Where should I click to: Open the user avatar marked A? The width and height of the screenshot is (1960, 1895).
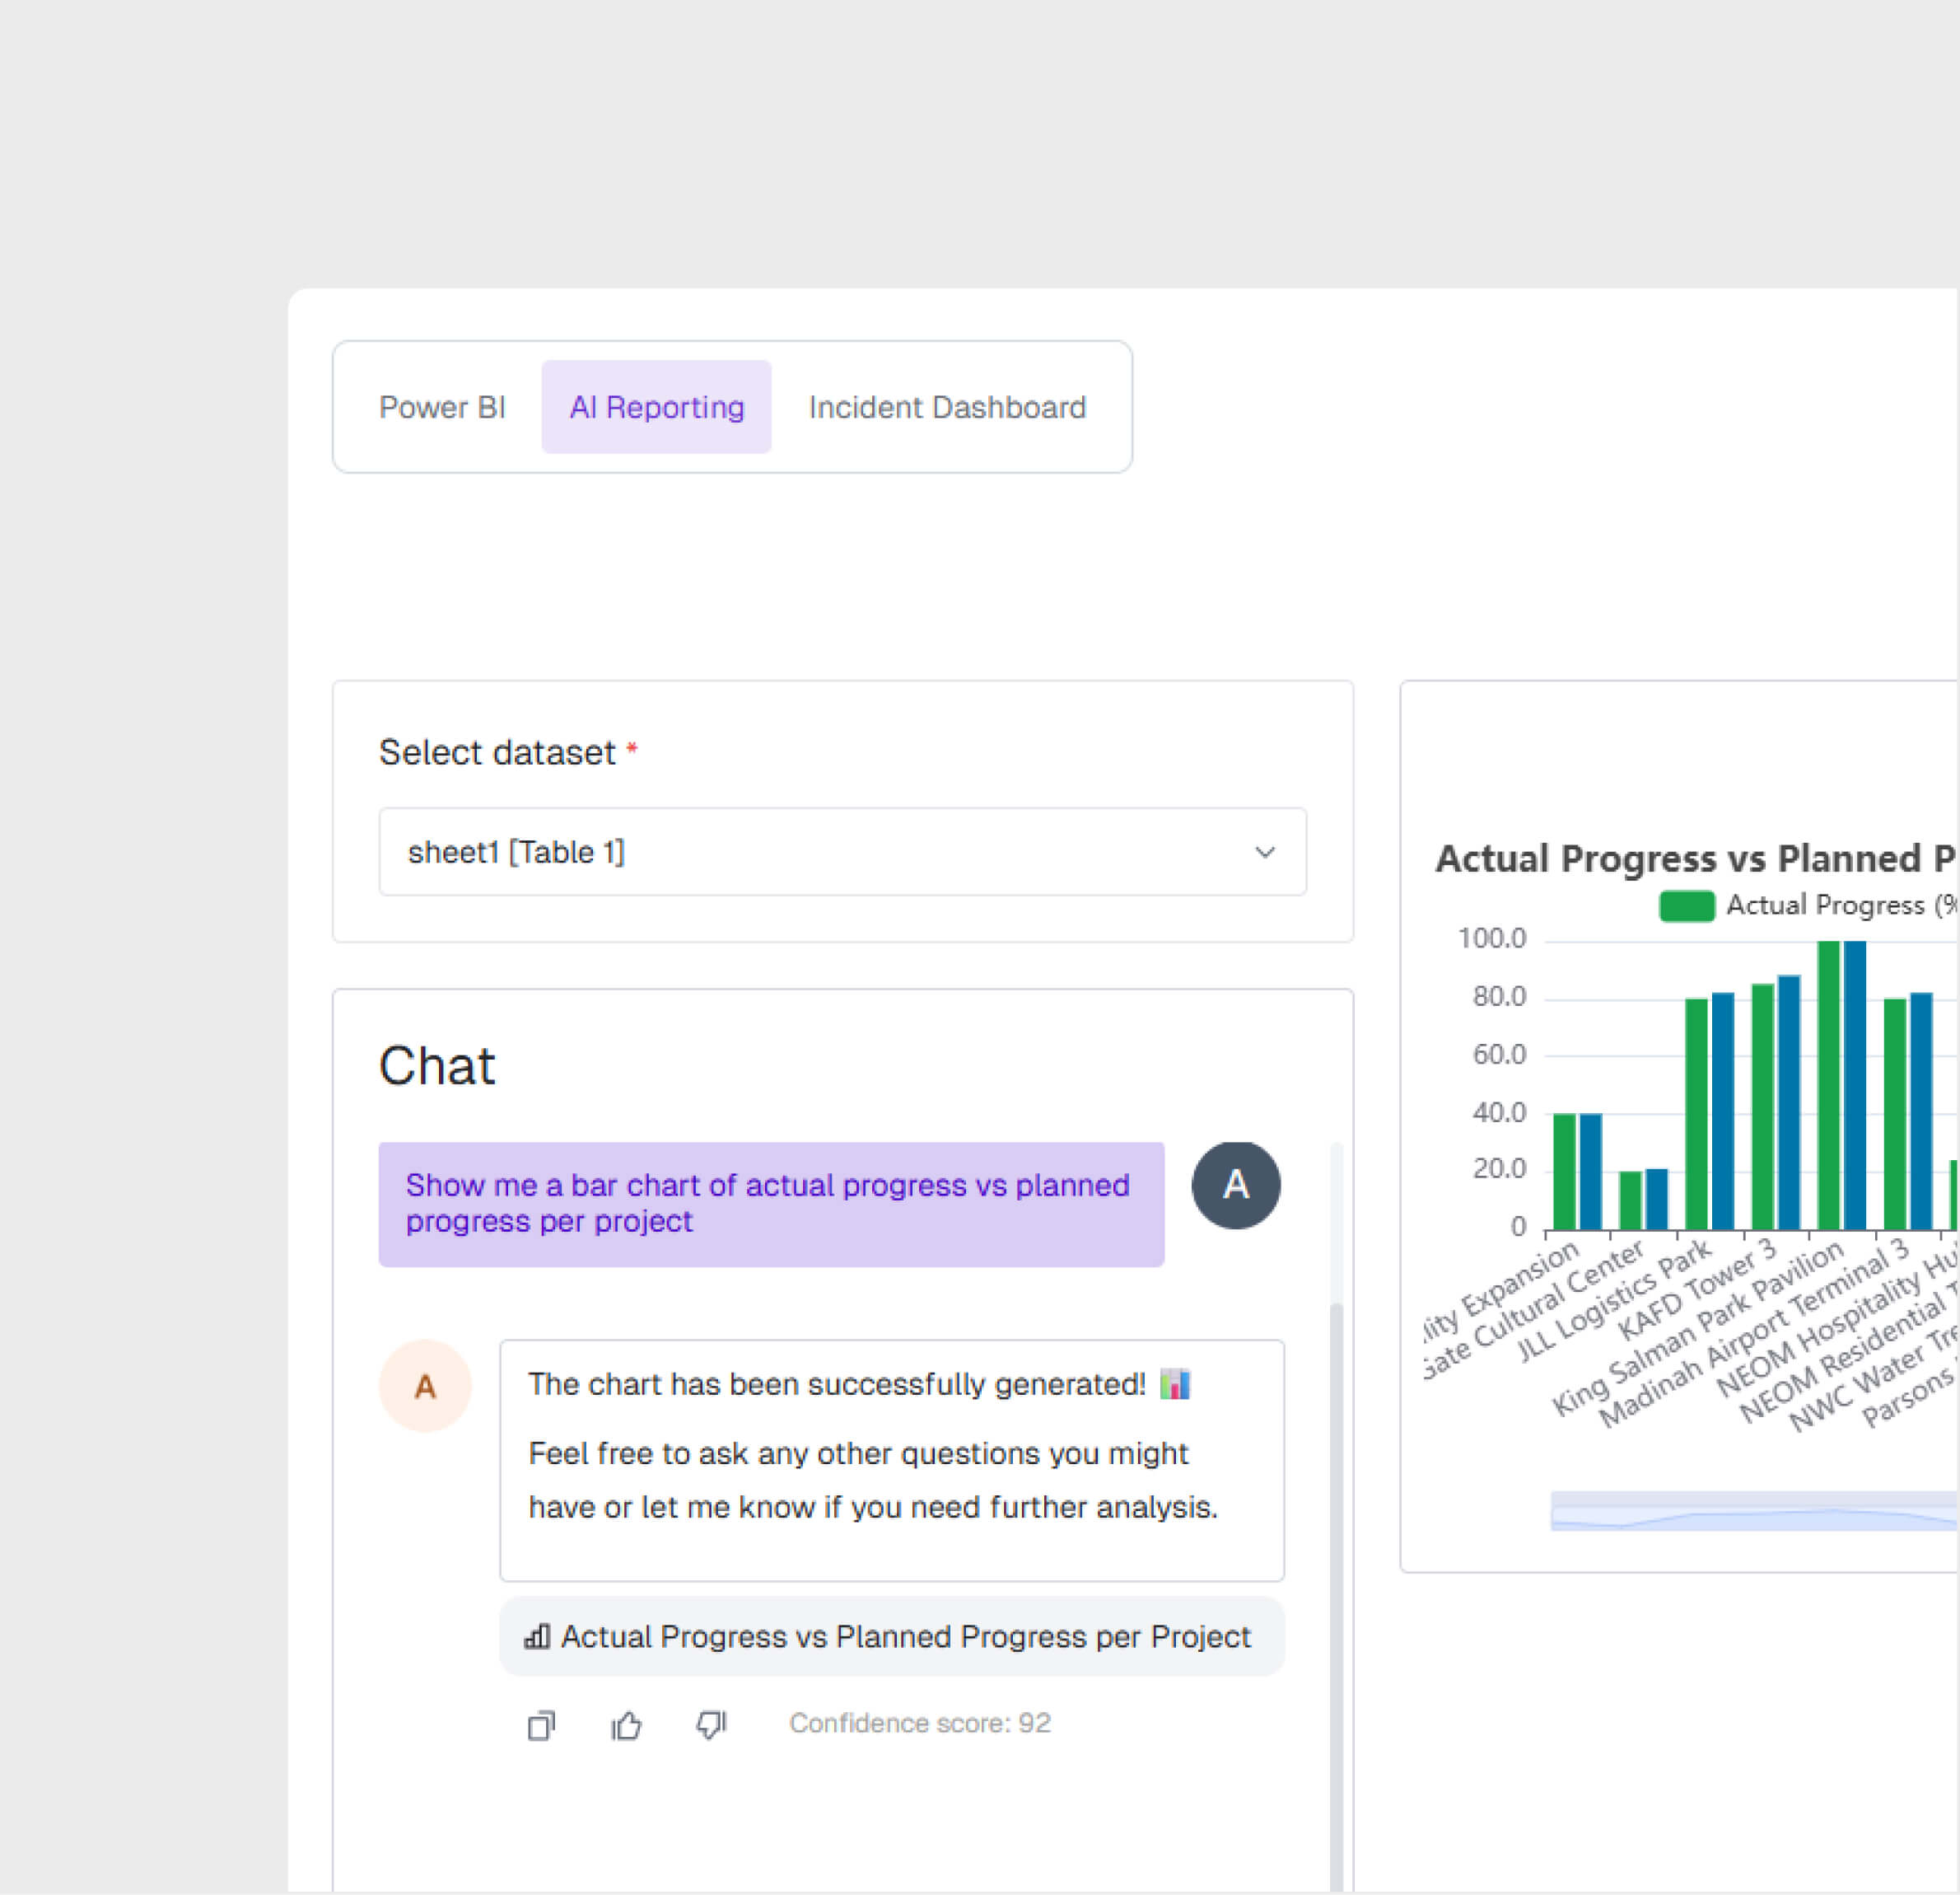(1235, 1185)
